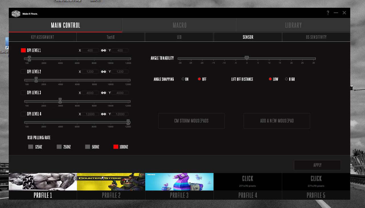Open the Key Assignment sub-tab

42,37
